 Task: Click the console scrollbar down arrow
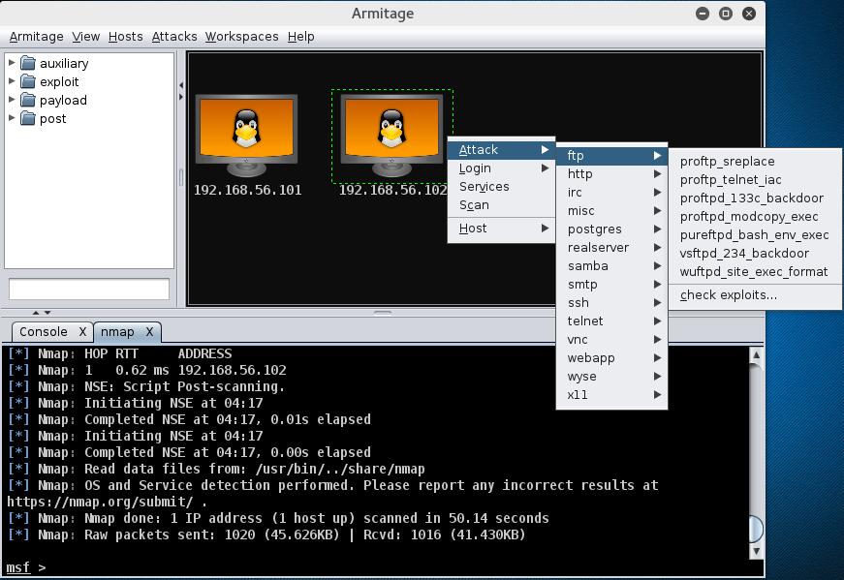coord(756,551)
